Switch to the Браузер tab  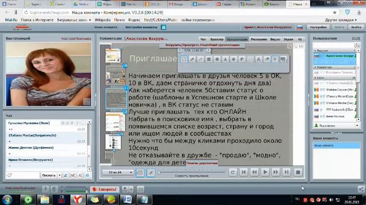[x=217, y=39]
